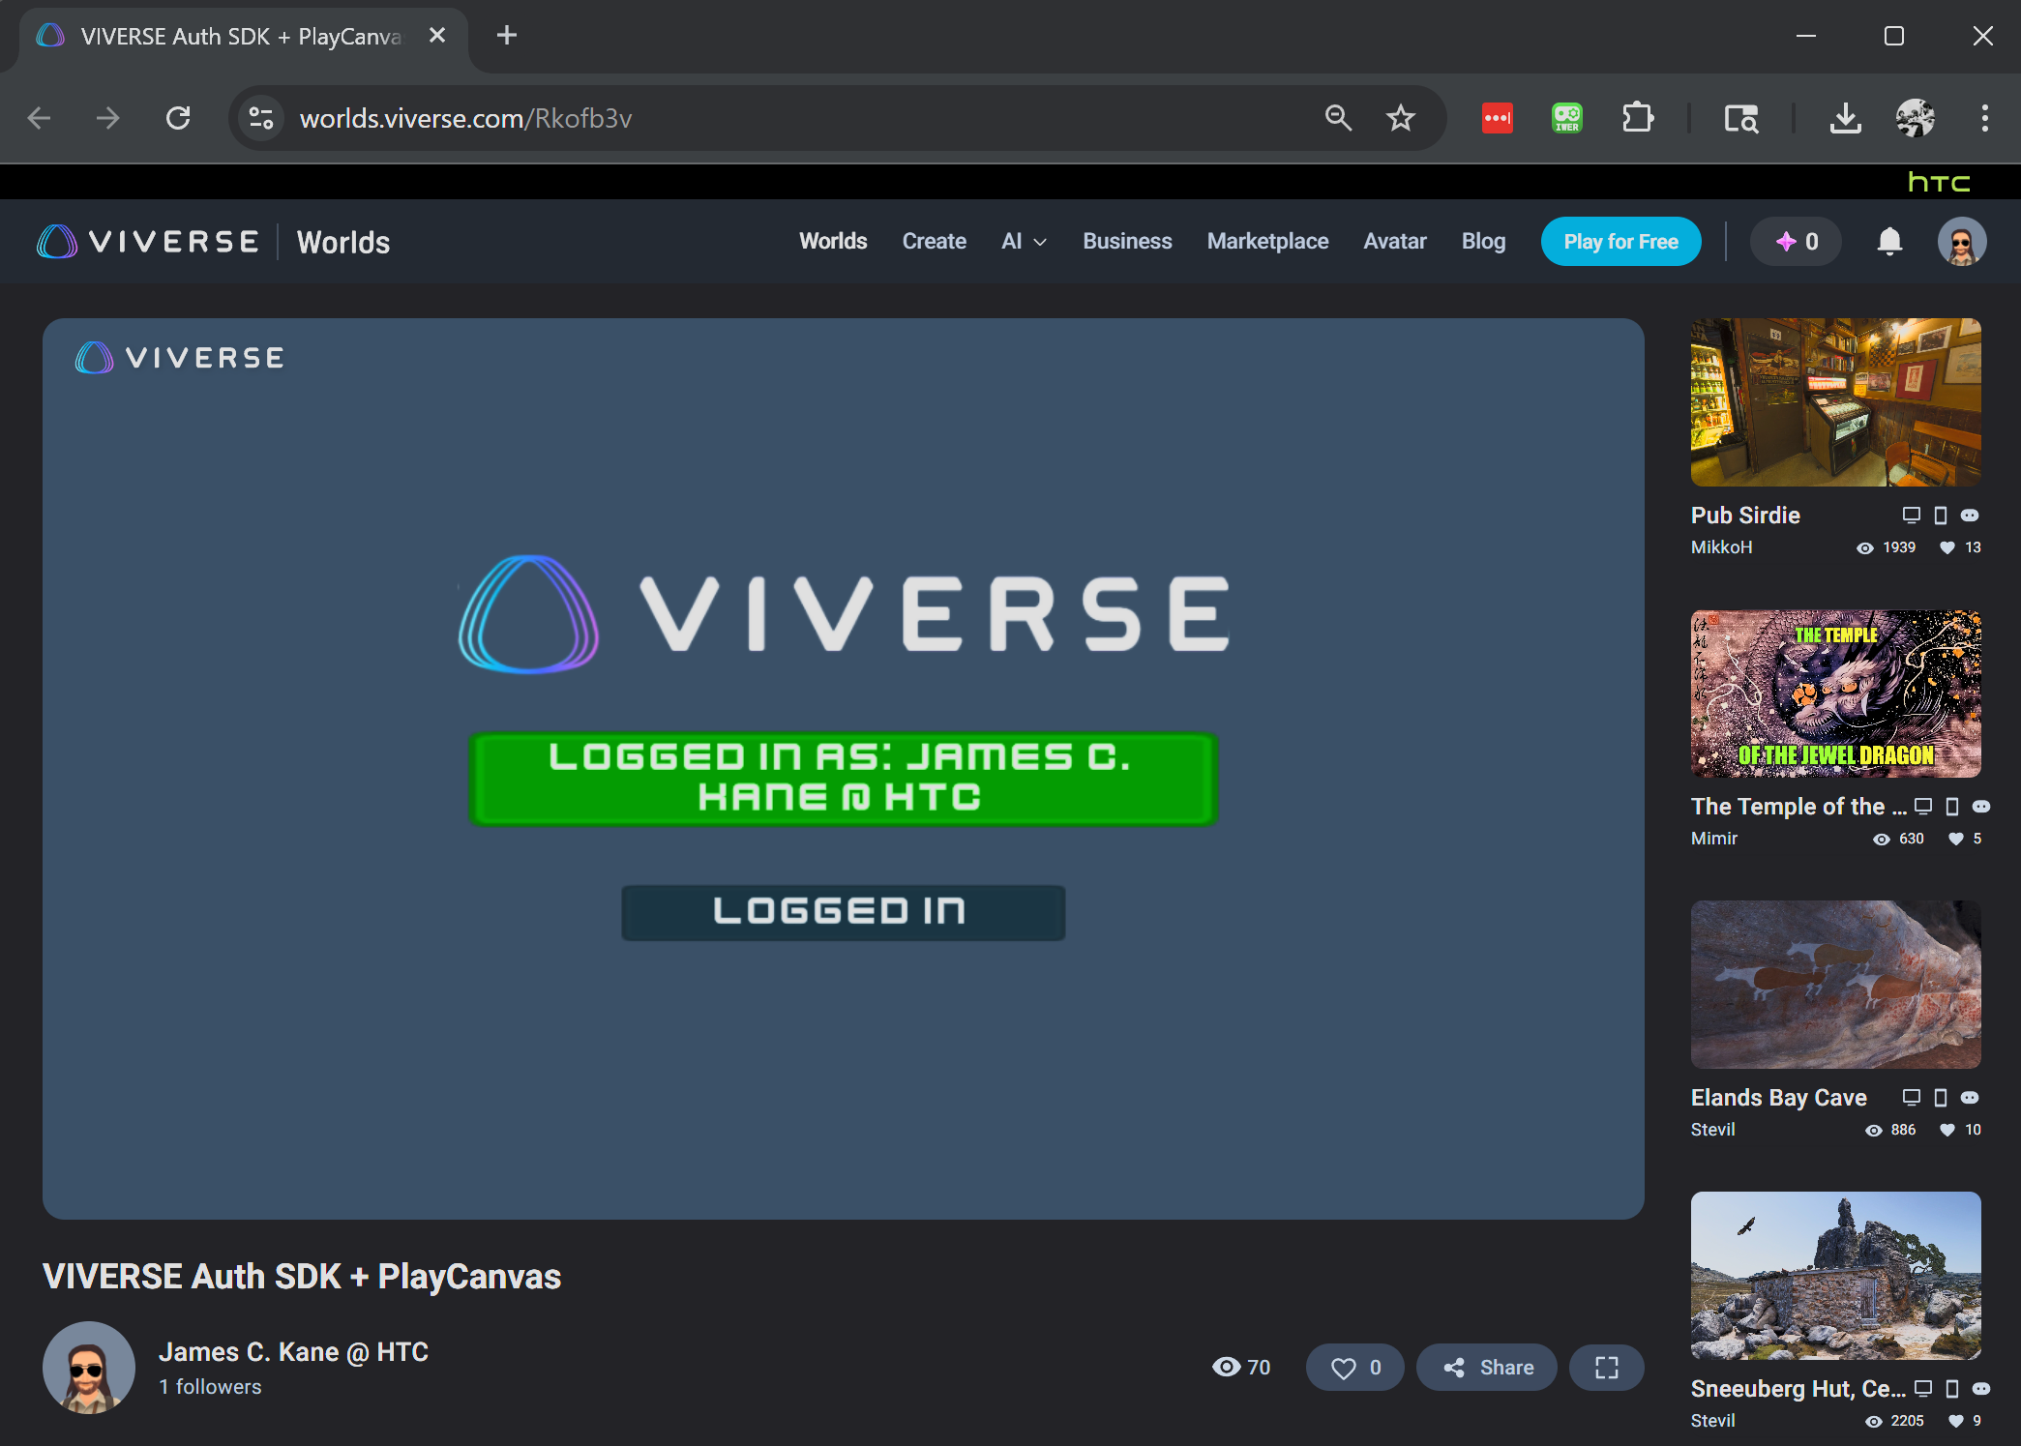Click the Play for Free button
Screen dimensions: 2021x1446
pos(1620,242)
